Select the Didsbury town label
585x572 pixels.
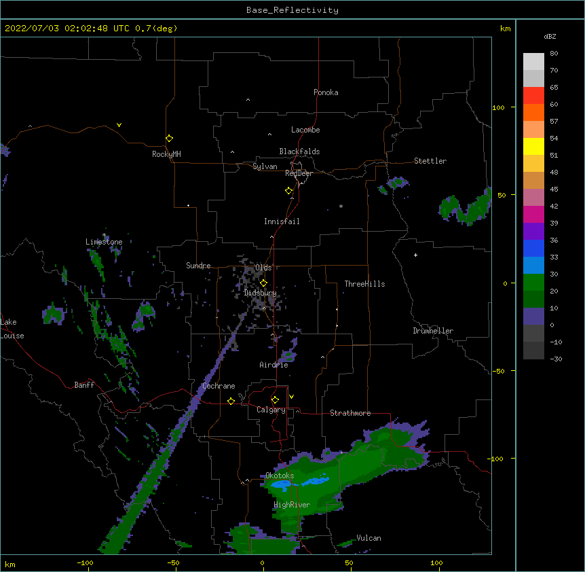click(x=260, y=293)
